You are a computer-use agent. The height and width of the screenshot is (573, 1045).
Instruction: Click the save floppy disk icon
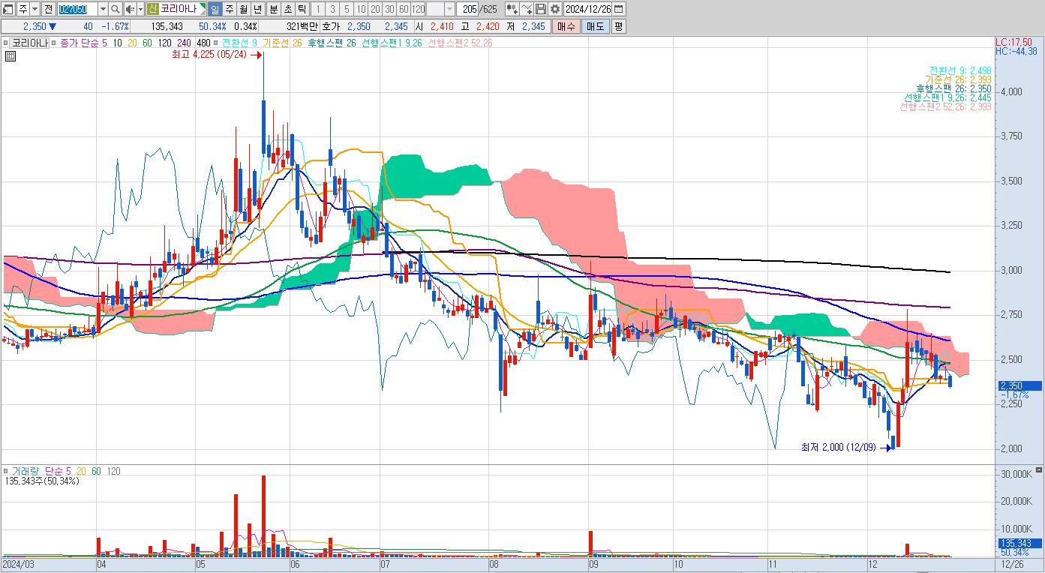coord(541,9)
